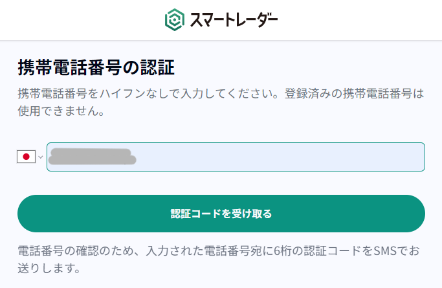Click the red circle on the Japanese flag

click(26, 157)
